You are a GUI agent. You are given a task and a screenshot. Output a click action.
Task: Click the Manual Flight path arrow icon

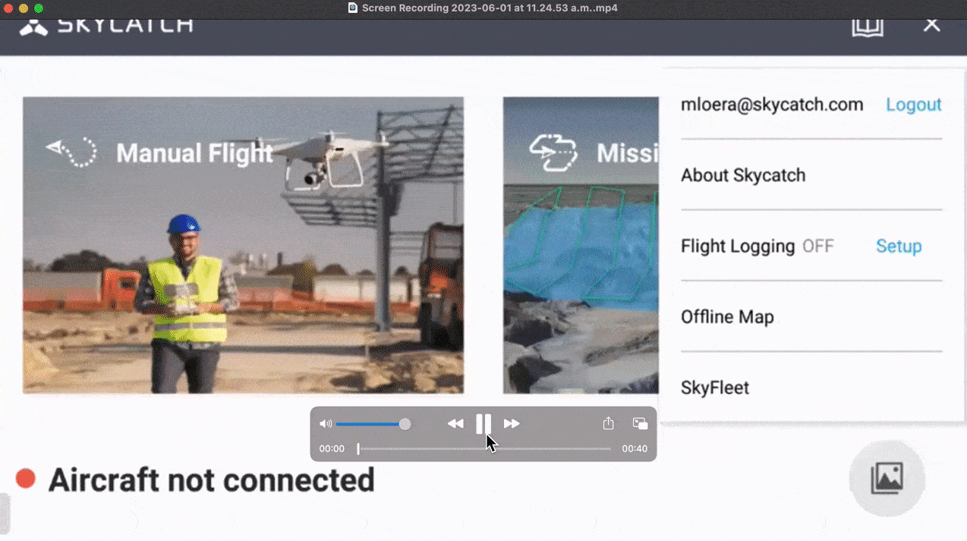click(x=71, y=153)
